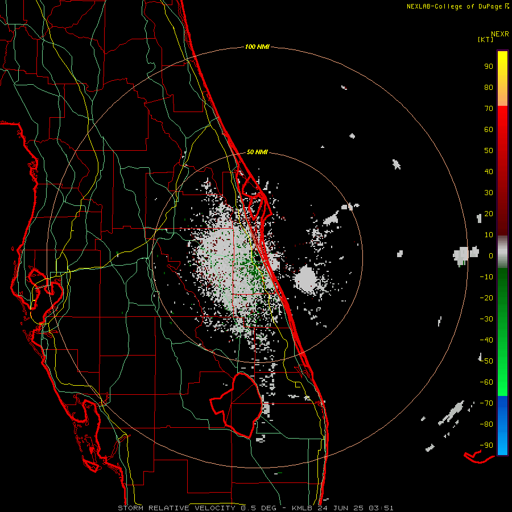This screenshot has height=512, width=512.
Task: Select the -20 value on velocity scale
Action: click(486, 298)
